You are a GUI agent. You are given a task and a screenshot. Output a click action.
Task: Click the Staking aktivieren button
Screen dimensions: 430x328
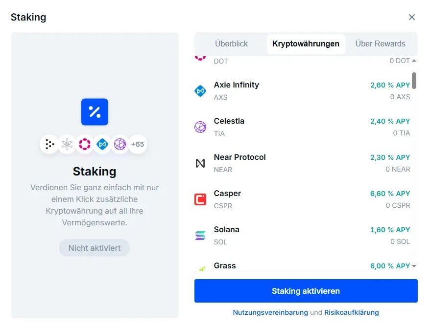pos(306,291)
